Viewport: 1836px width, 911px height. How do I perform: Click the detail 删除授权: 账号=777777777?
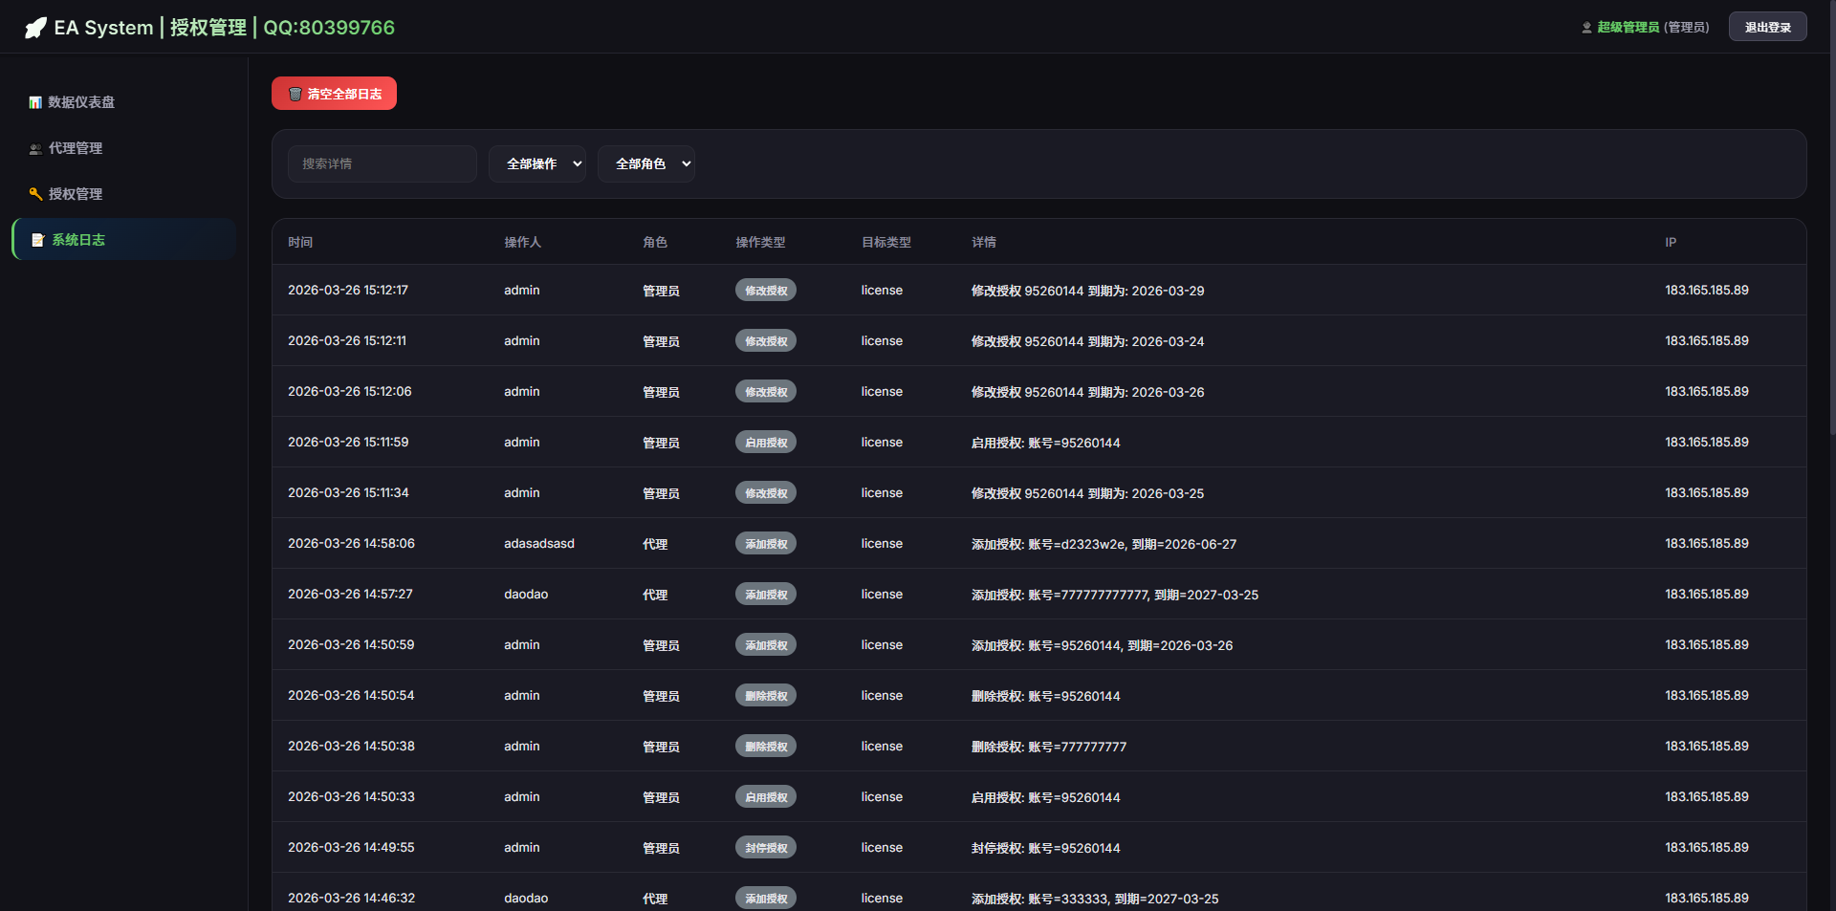tap(1049, 747)
